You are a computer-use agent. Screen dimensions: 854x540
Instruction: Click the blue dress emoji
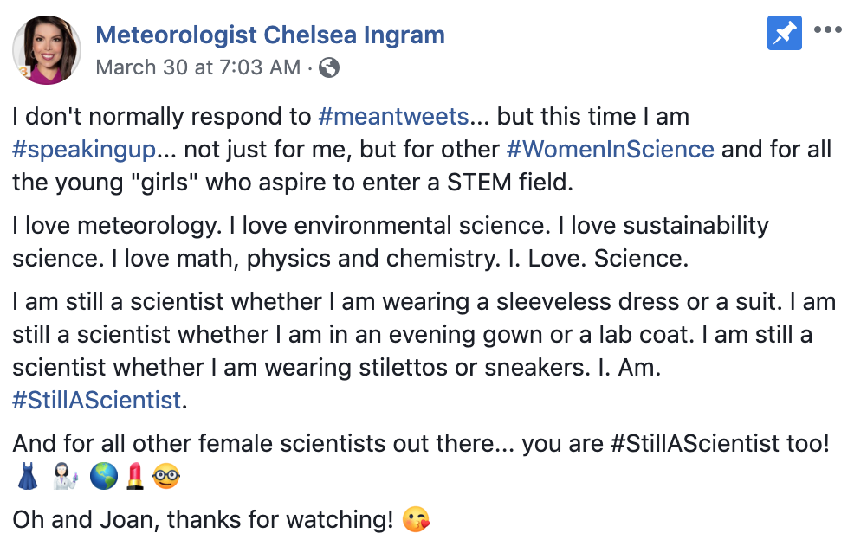pyautogui.click(x=27, y=476)
